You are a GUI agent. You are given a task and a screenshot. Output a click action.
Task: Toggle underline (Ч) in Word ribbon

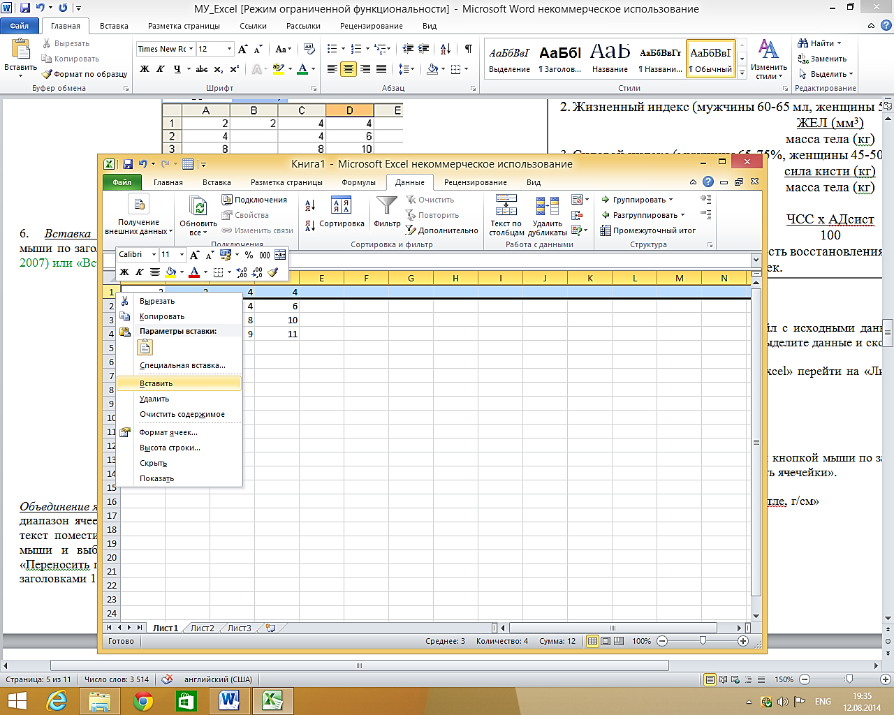pyautogui.click(x=177, y=69)
